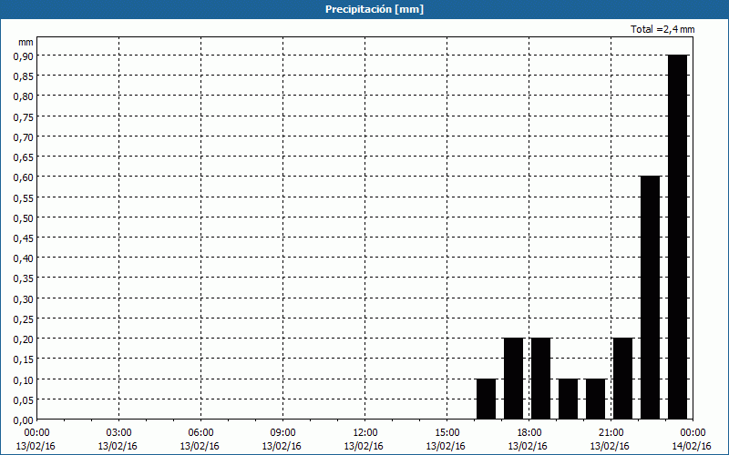Select the 15:00 time label
This screenshot has width=729, height=455.
point(447,432)
